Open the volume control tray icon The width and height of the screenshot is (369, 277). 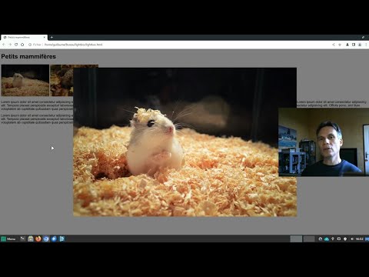(352, 239)
